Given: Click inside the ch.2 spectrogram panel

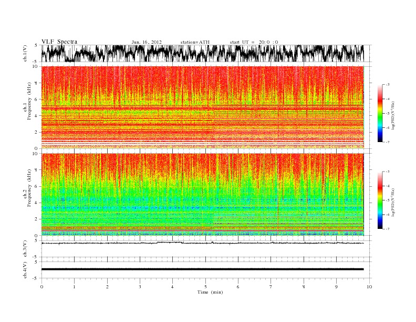Looking at the screenshot, I should click(x=202, y=195).
